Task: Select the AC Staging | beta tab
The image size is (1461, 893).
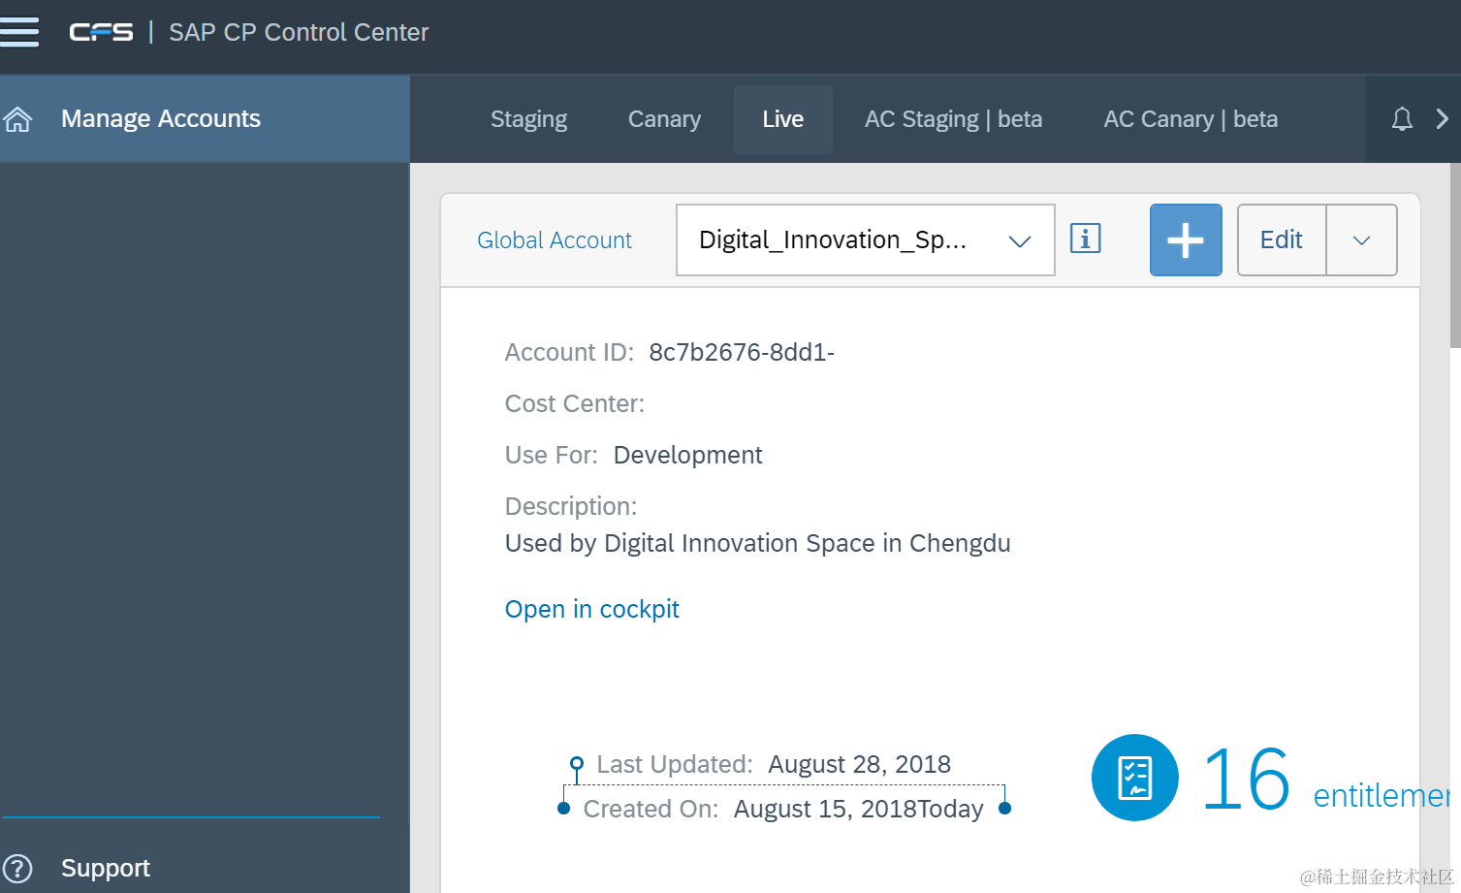Action: (x=953, y=119)
